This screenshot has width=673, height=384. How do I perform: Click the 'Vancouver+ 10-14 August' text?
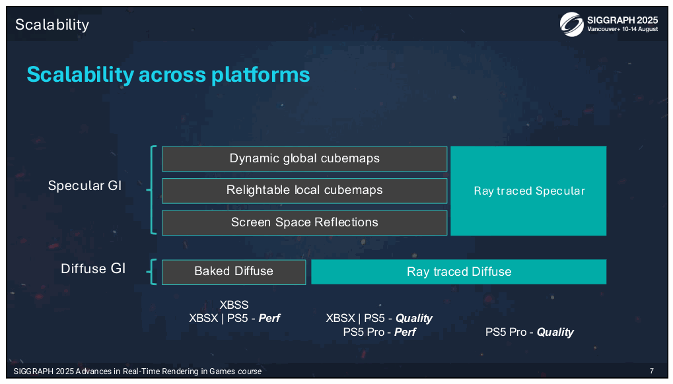(x=622, y=29)
